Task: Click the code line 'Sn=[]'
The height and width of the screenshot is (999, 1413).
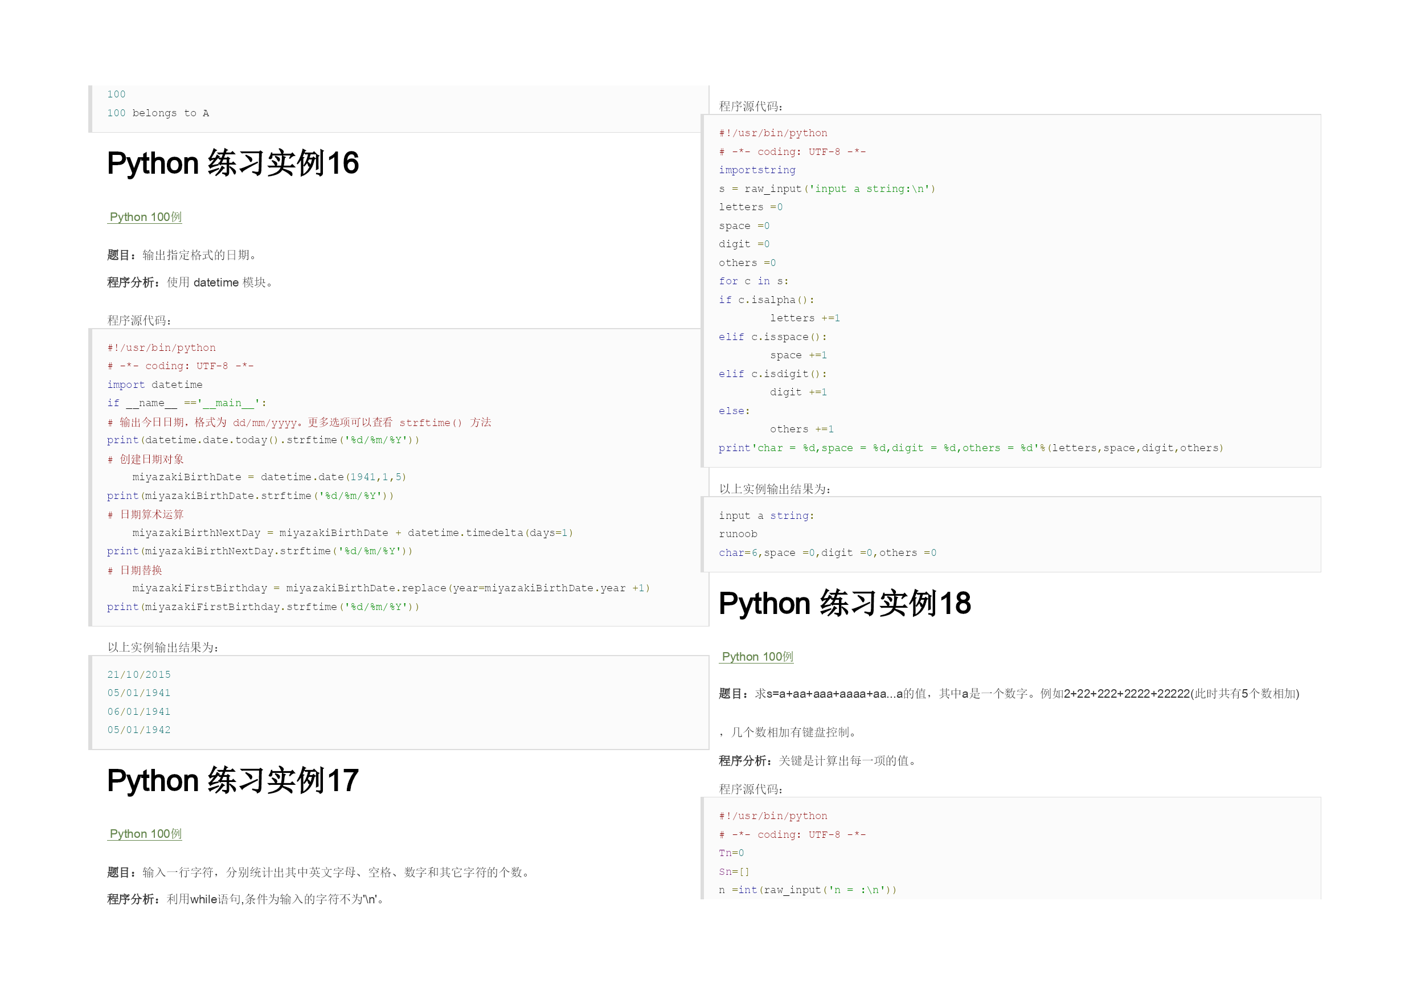Action: (x=734, y=872)
